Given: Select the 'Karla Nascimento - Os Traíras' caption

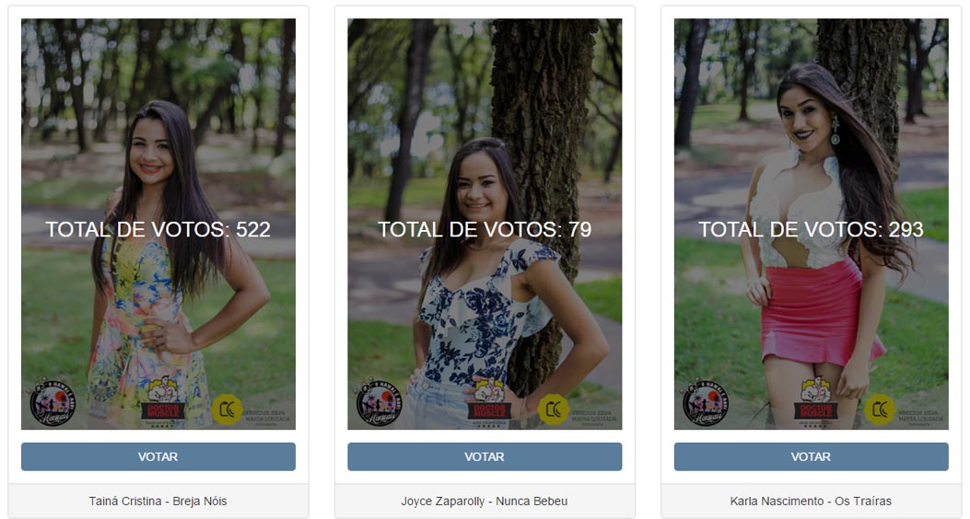Looking at the screenshot, I should (x=811, y=502).
